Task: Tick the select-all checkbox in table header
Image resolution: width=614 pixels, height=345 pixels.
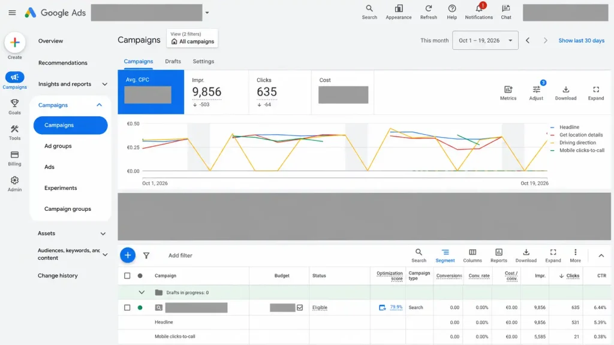Action: click(x=127, y=276)
